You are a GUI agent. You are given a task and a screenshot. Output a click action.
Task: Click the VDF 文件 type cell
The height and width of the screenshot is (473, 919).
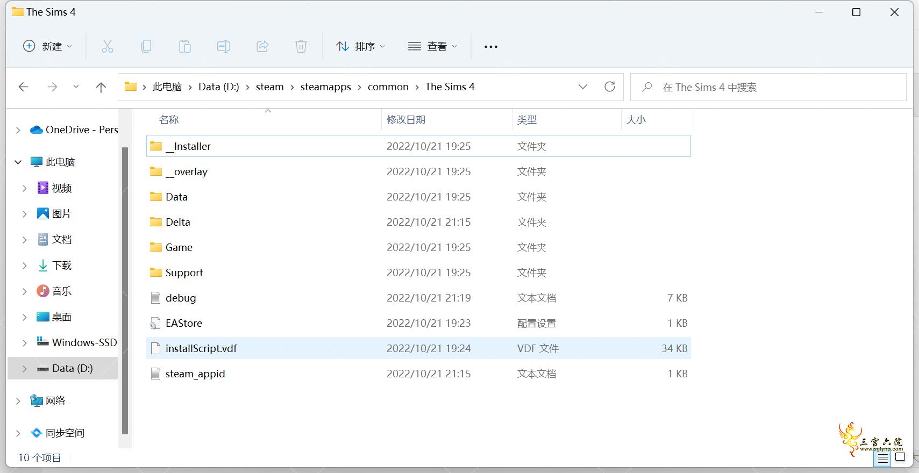538,348
